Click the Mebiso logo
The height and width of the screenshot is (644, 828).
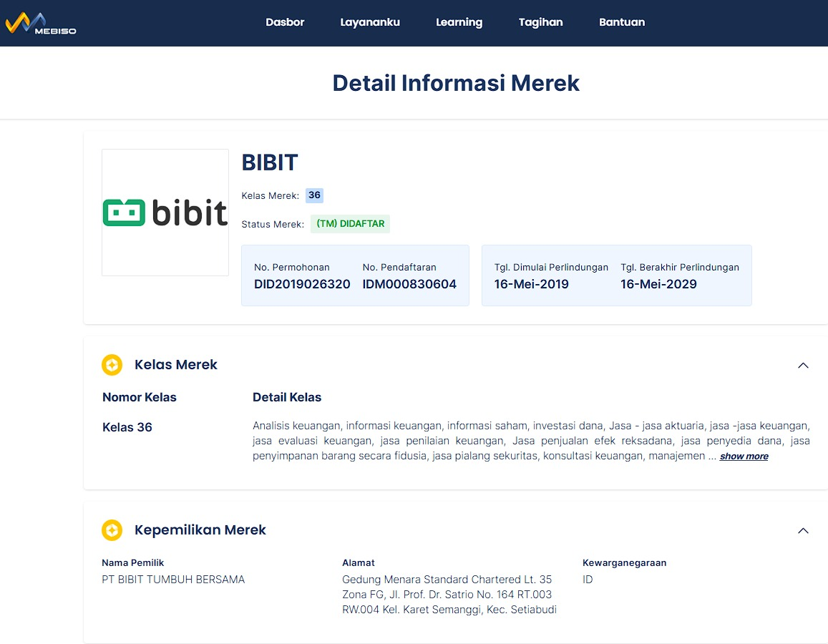[41, 23]
